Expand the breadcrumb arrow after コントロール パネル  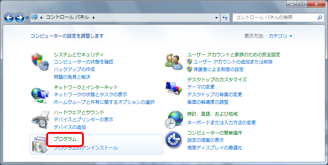(x=93, y=17)
